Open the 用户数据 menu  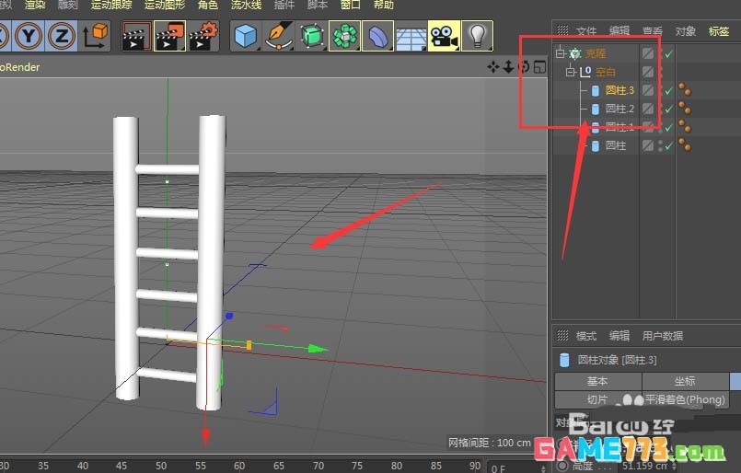click(662, 336)
